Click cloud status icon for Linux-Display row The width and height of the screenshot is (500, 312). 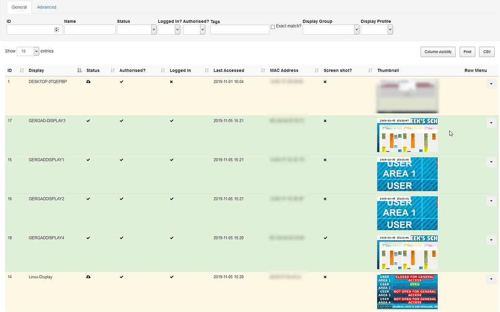coord(88,277)
